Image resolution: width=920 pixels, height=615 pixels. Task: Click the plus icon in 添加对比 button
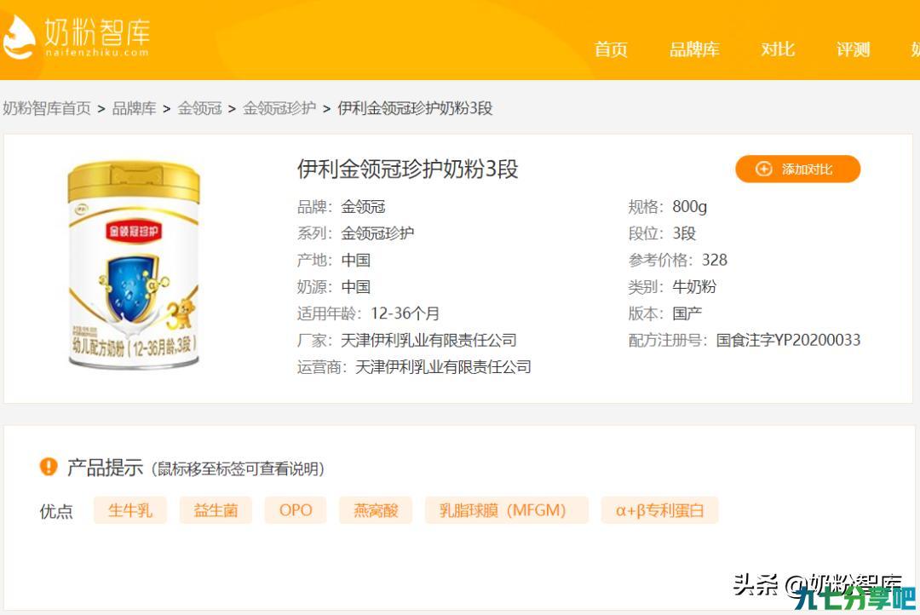tap(763, 169)
